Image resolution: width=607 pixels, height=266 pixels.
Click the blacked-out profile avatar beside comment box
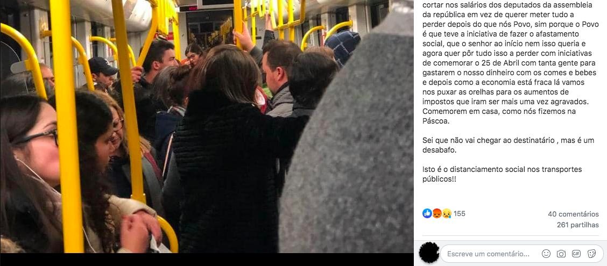(x=429, y=253)
